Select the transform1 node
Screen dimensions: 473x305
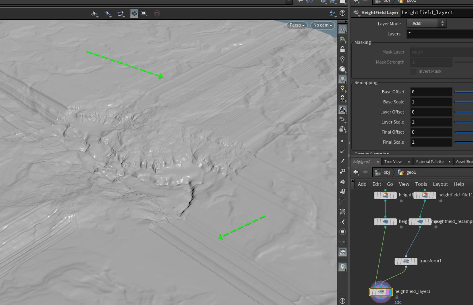pos(406,261)
